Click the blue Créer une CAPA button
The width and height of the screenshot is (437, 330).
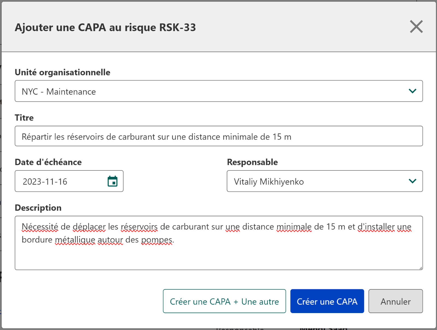(x=327, y=301)
